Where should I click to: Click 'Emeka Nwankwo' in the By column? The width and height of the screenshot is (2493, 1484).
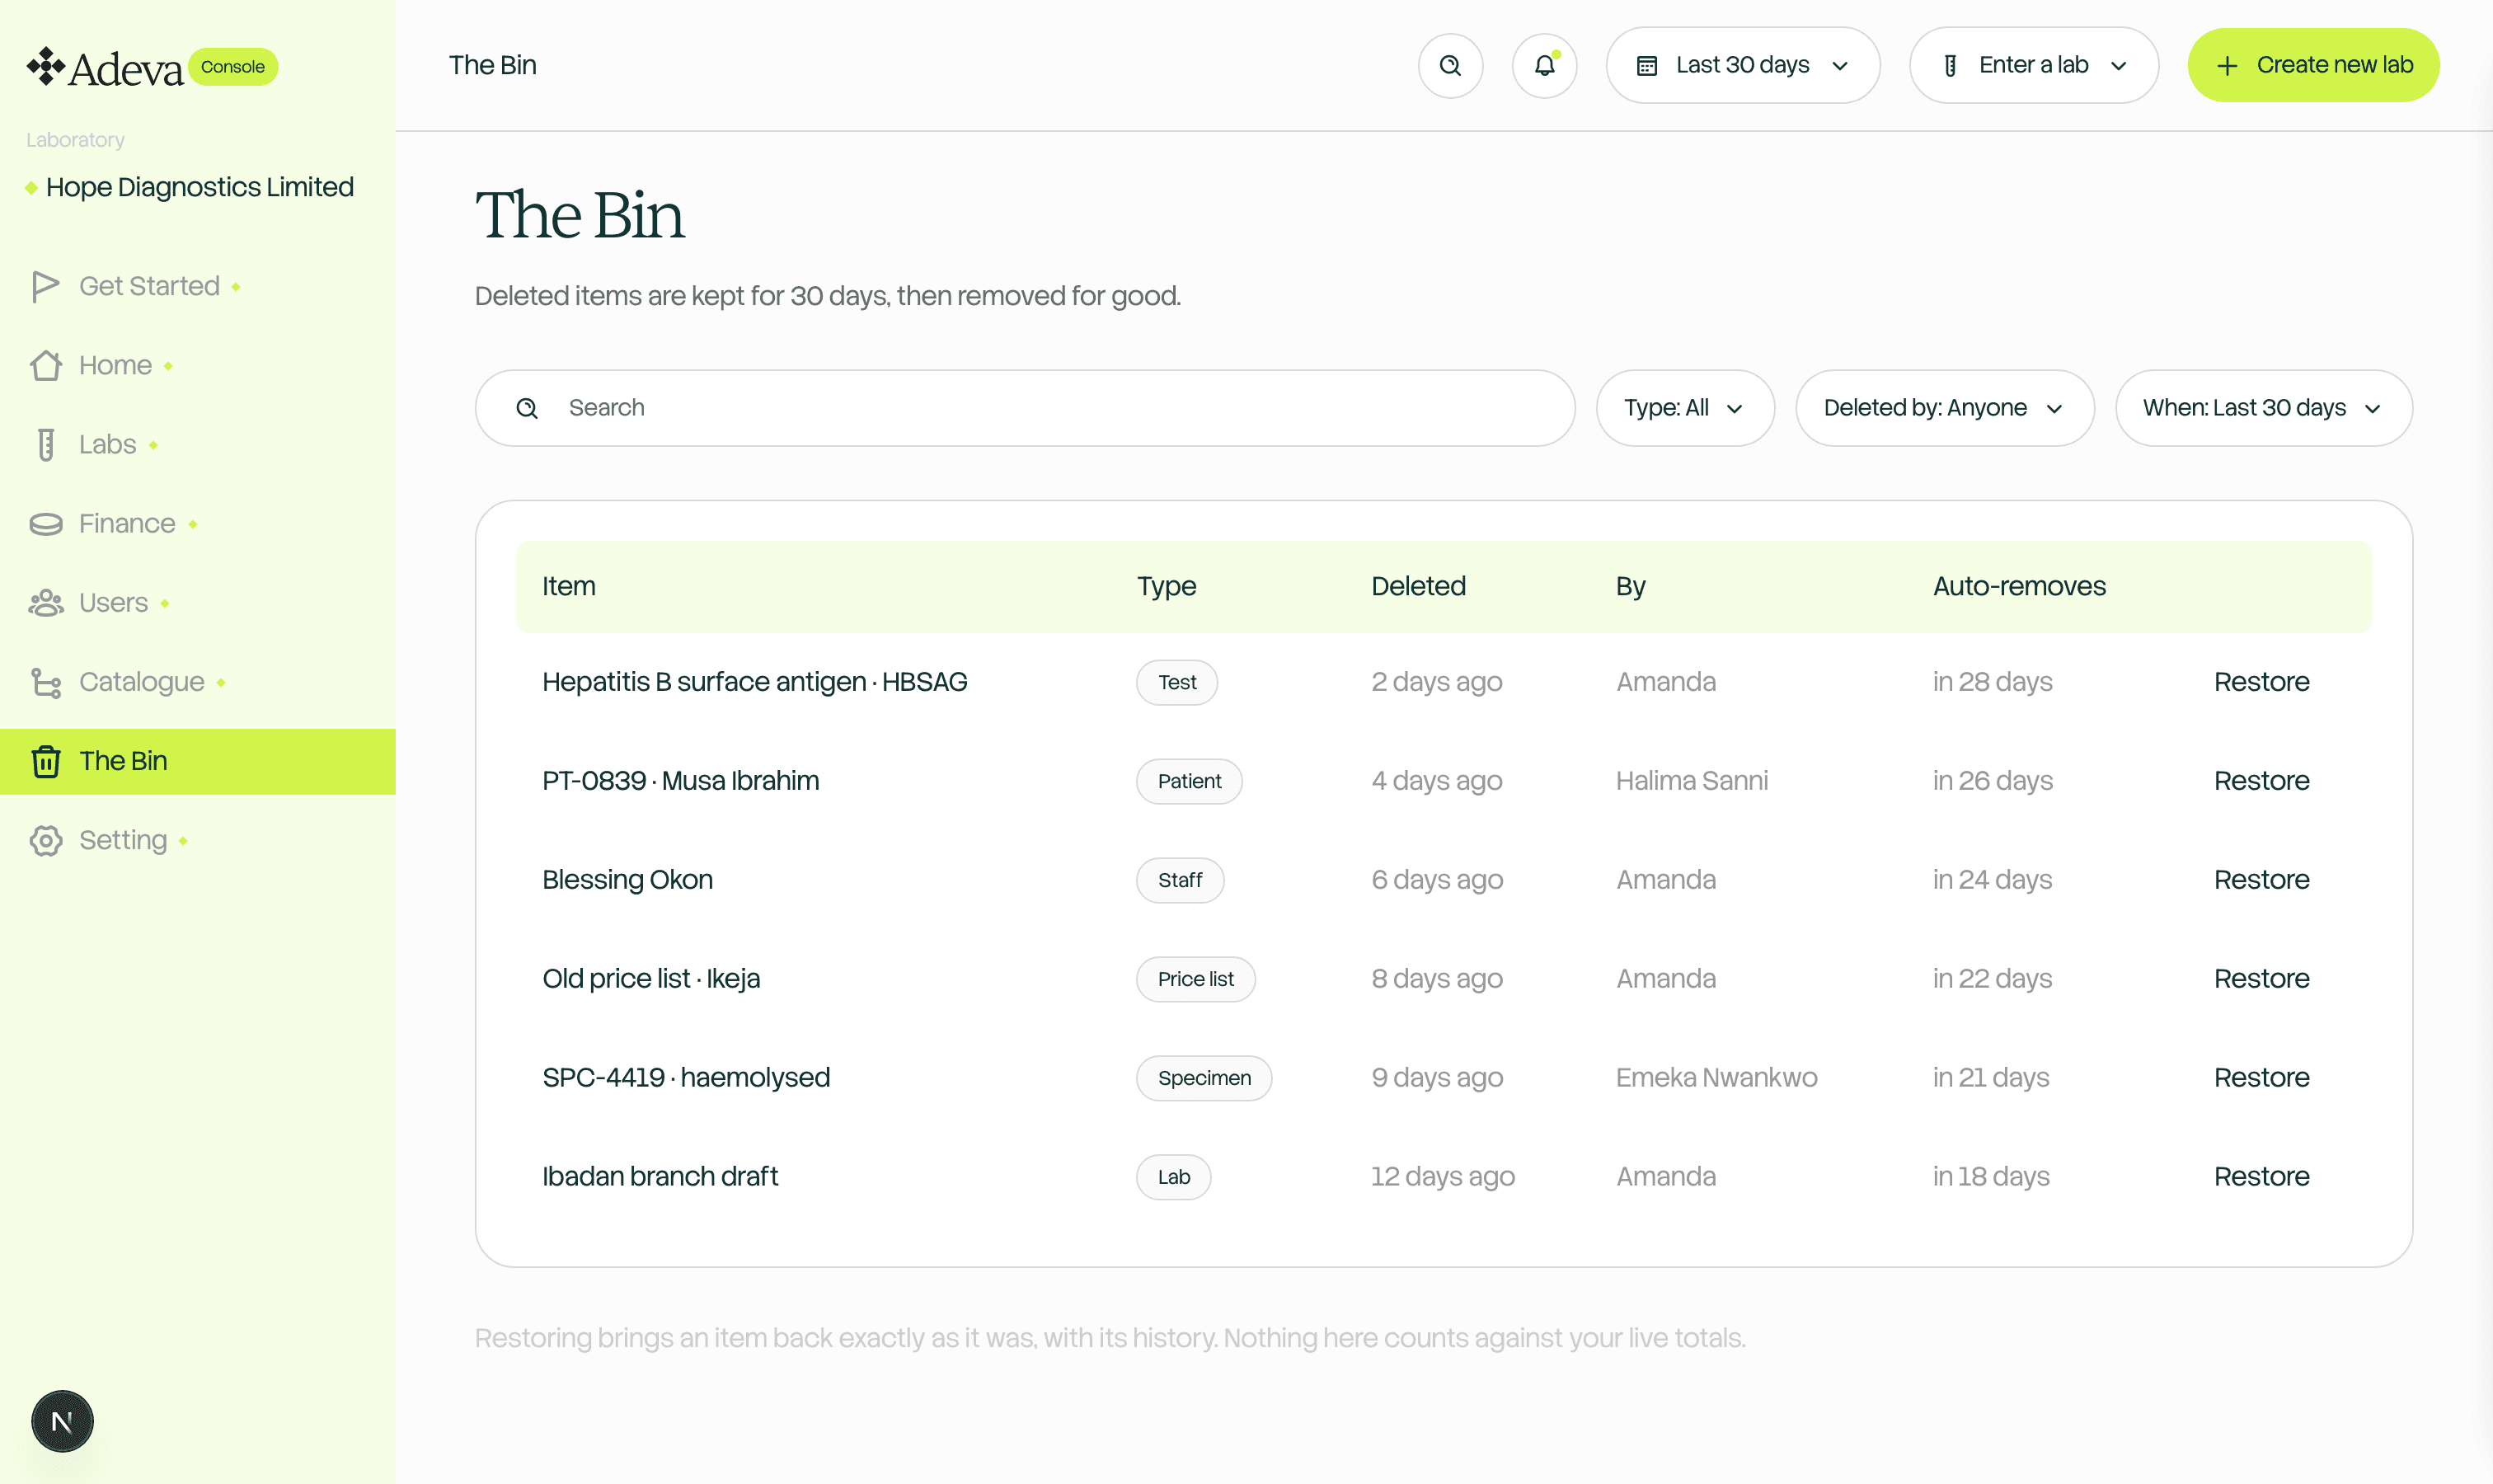[1716, 1078]
